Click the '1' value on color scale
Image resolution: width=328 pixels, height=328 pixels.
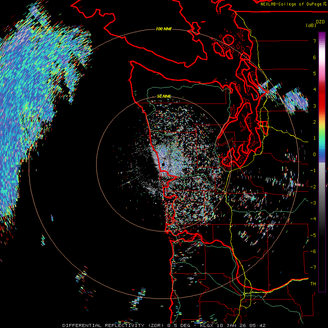315,138
